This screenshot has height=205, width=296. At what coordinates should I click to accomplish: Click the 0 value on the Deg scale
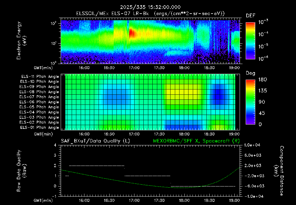point(260,124)
